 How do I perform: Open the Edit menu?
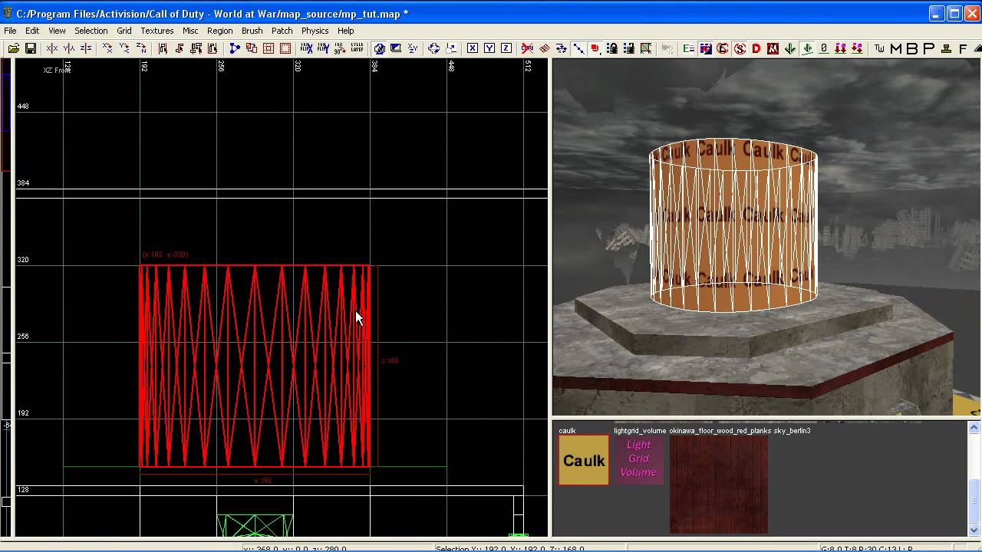pyautogui.click(x=32, y=31)
